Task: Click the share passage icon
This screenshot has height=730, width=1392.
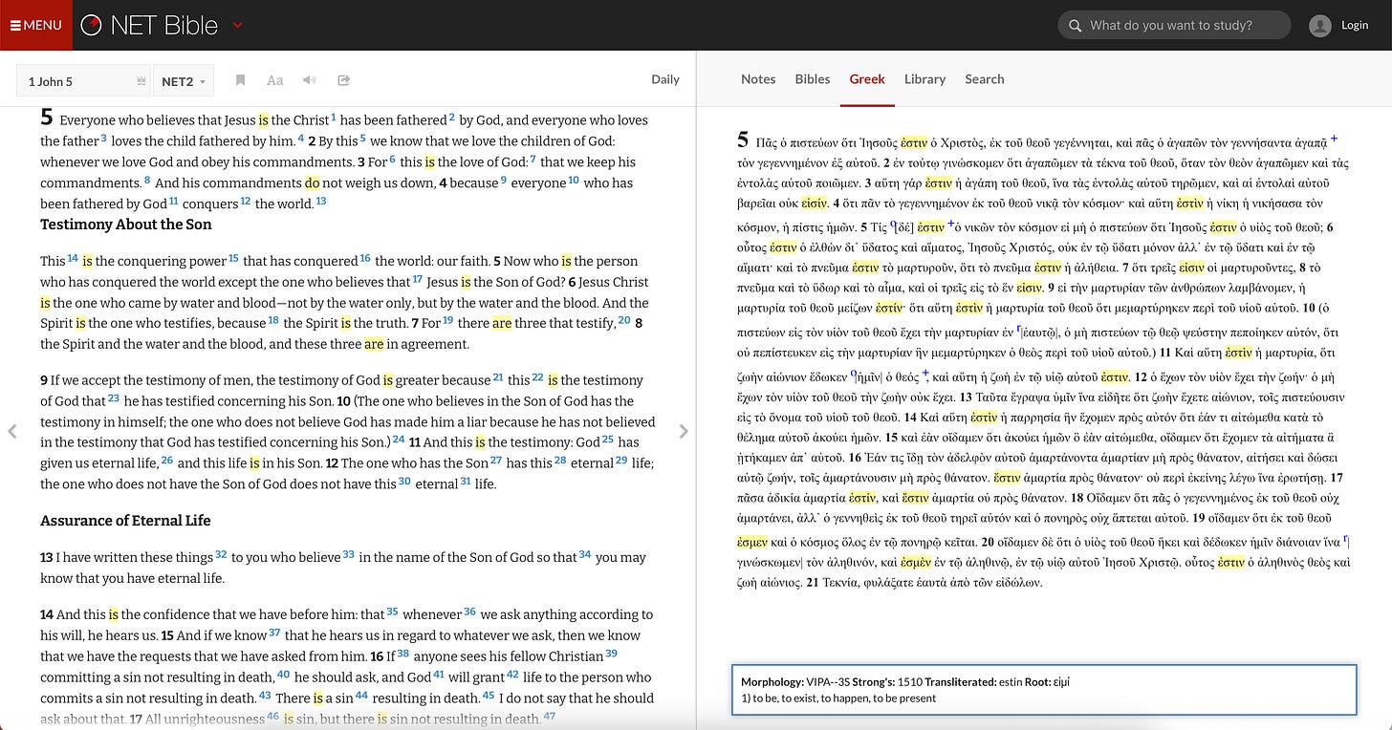Action: [x=343, y=80]
